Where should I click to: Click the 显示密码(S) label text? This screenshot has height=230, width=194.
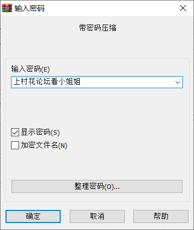[x=40, y=132]
